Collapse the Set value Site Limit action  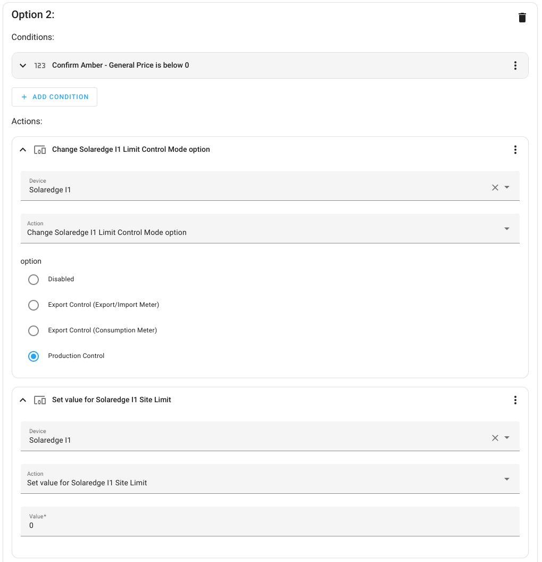[23, 400]
